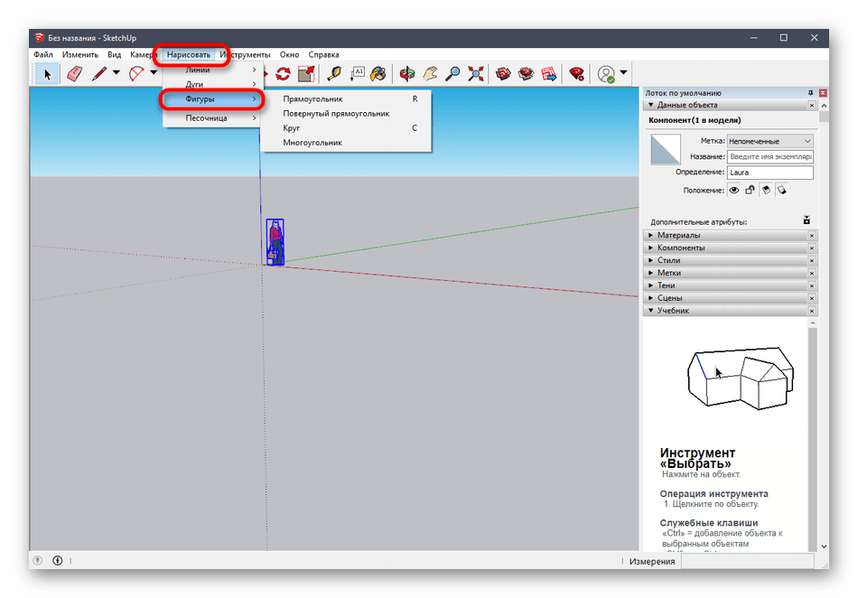Open the Метка dropdown

tap(770, 141)
